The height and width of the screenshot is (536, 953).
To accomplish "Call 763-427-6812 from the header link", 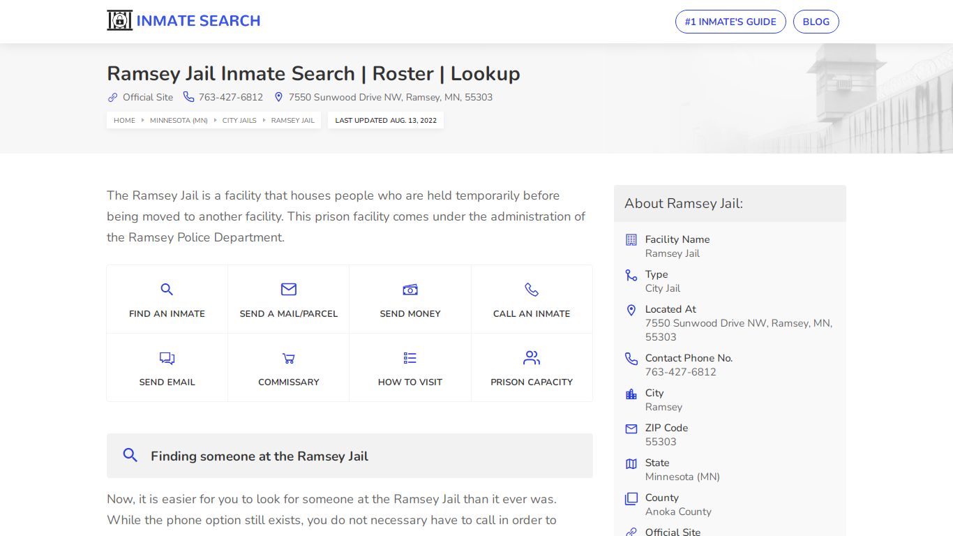I will pos(231,97).
